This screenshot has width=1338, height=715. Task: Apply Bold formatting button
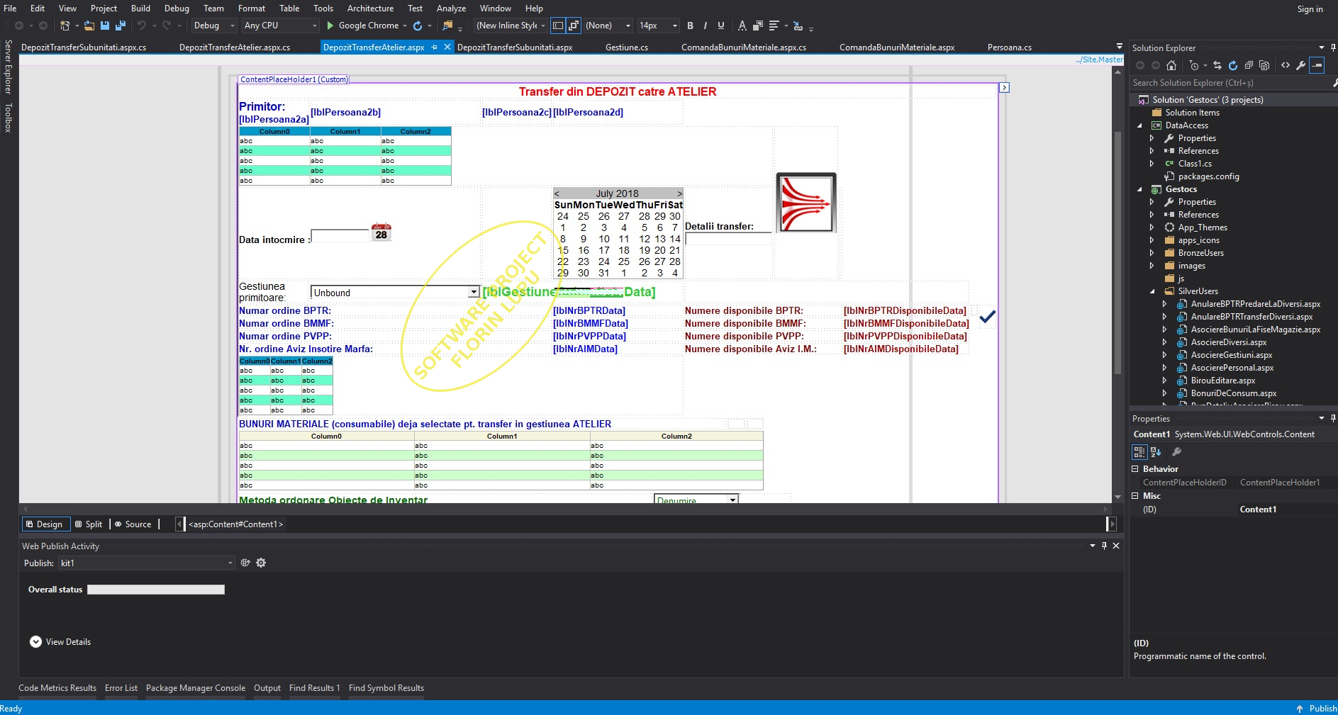click(690, 26)
